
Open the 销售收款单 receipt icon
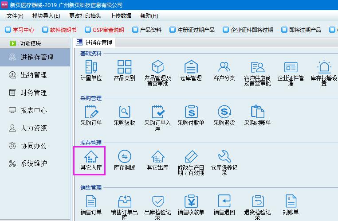[191, 202]
